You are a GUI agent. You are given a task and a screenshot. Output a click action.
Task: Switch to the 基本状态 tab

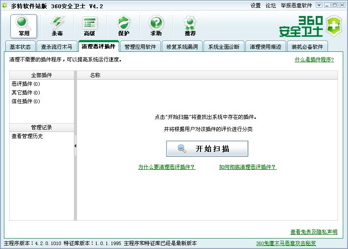(x=20, y=47)
